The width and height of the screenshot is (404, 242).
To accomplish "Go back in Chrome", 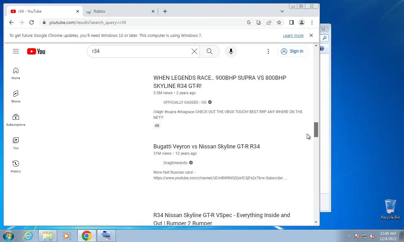I will click(11, 22).
